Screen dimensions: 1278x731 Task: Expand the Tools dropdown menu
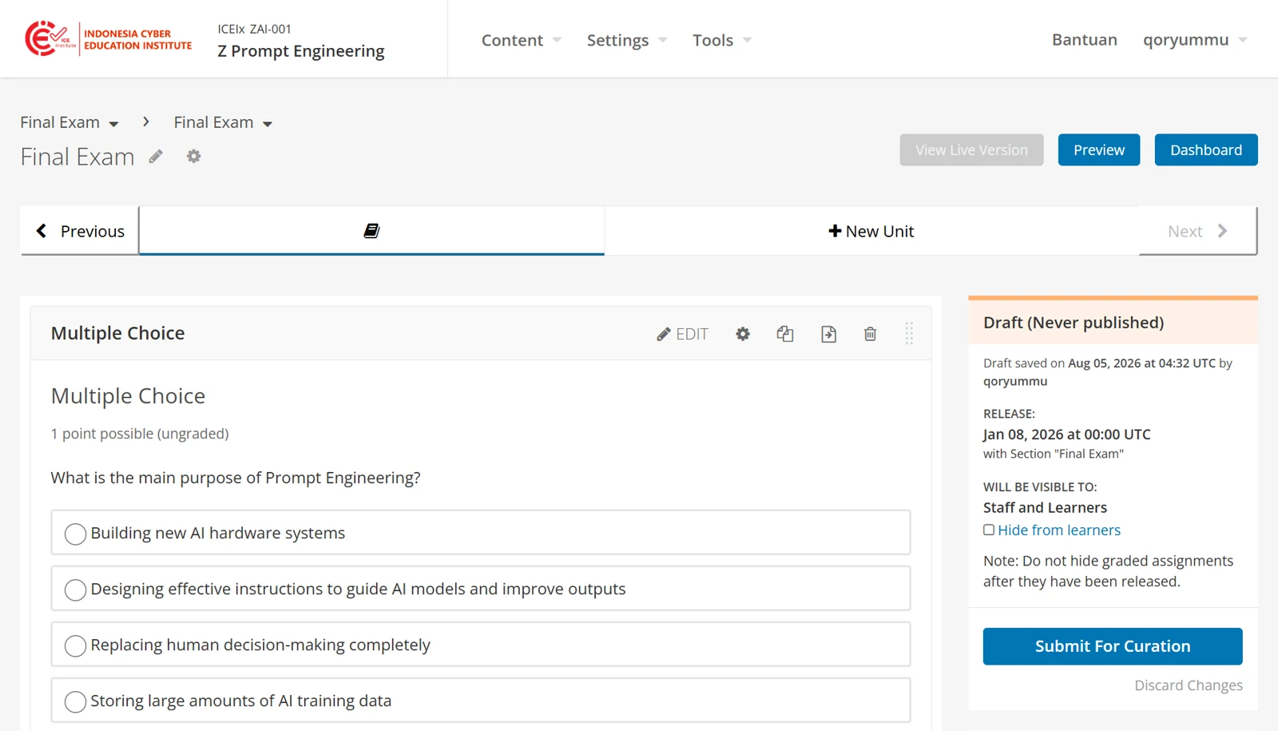(722, 40)
